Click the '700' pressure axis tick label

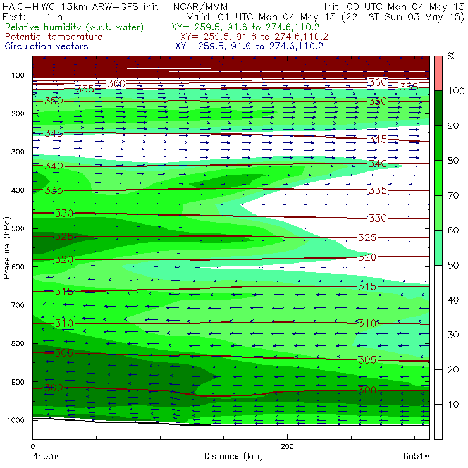[x=18, y=305]
